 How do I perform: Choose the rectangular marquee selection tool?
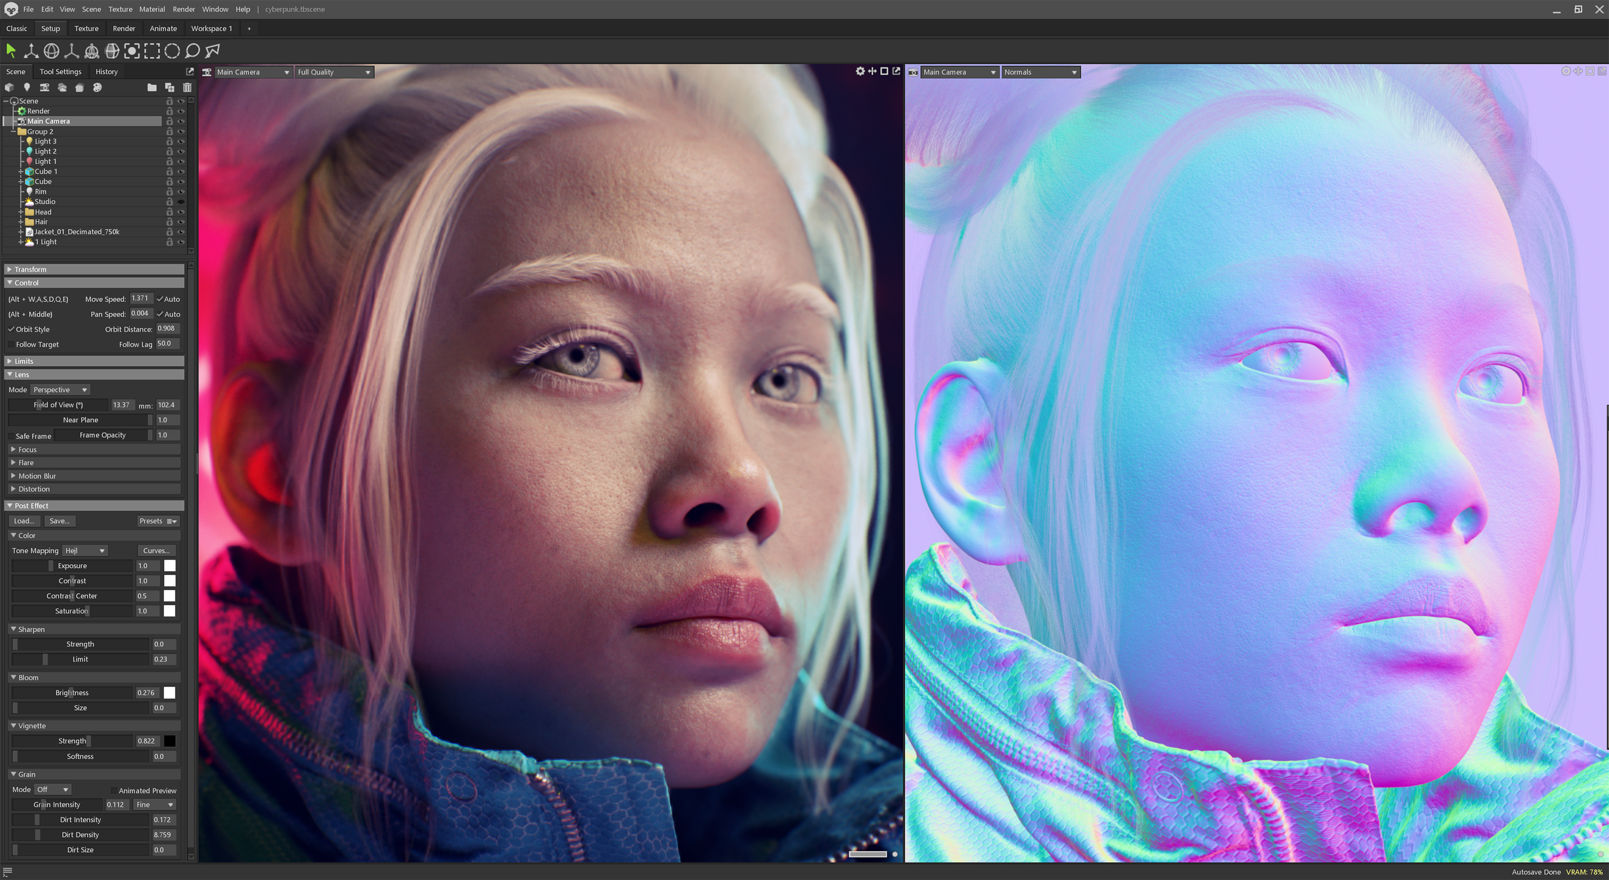152,50
